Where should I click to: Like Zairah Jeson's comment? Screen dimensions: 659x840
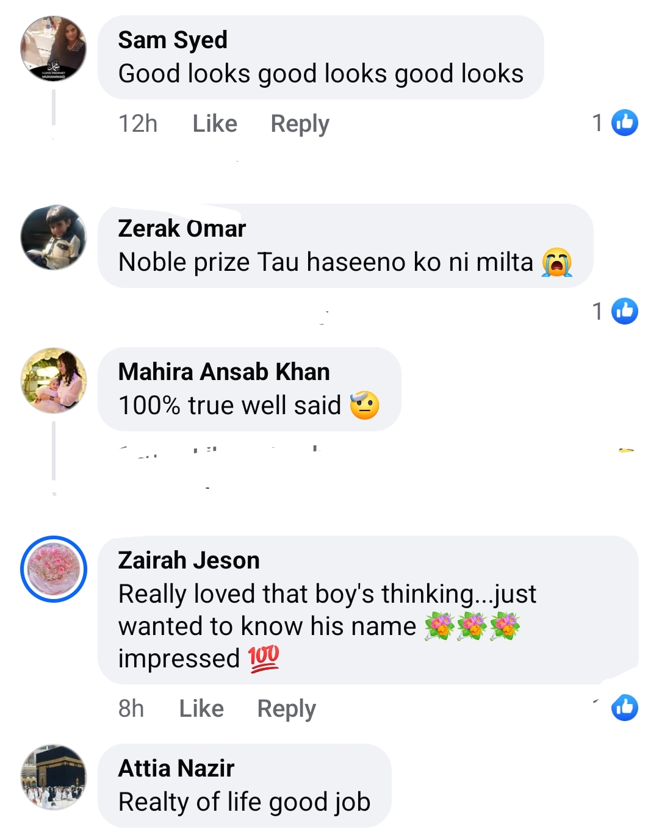click(201, 709)
